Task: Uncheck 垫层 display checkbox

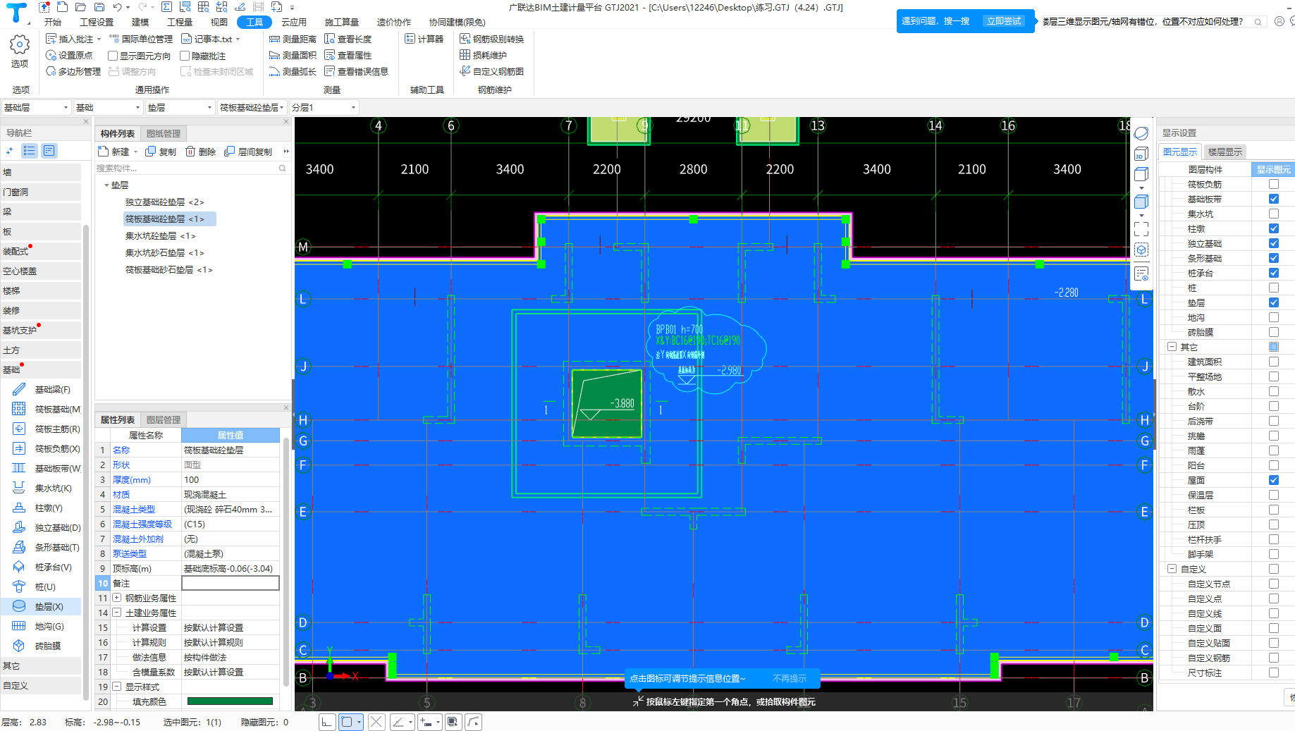Action: point(1274,302)
